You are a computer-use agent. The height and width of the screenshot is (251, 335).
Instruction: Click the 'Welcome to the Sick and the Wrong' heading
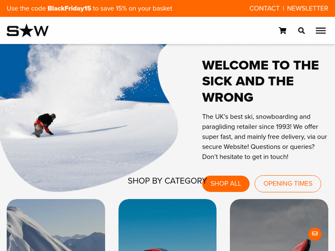pyautogui.click(x=260, y=81)
